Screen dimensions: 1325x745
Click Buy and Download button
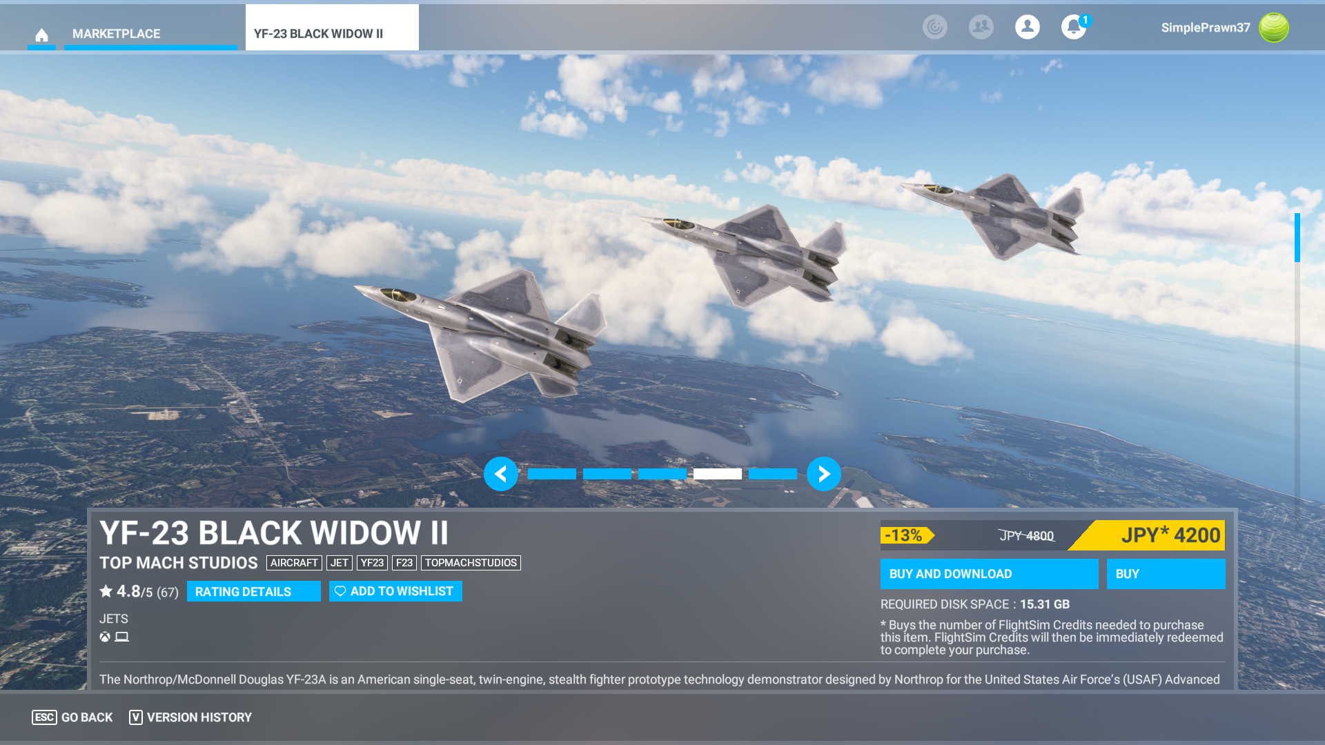[x=988, y=574]
